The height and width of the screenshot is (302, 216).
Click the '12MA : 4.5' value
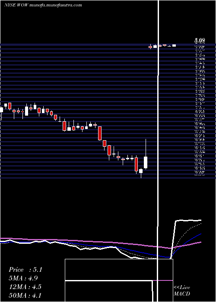(25, 287)
